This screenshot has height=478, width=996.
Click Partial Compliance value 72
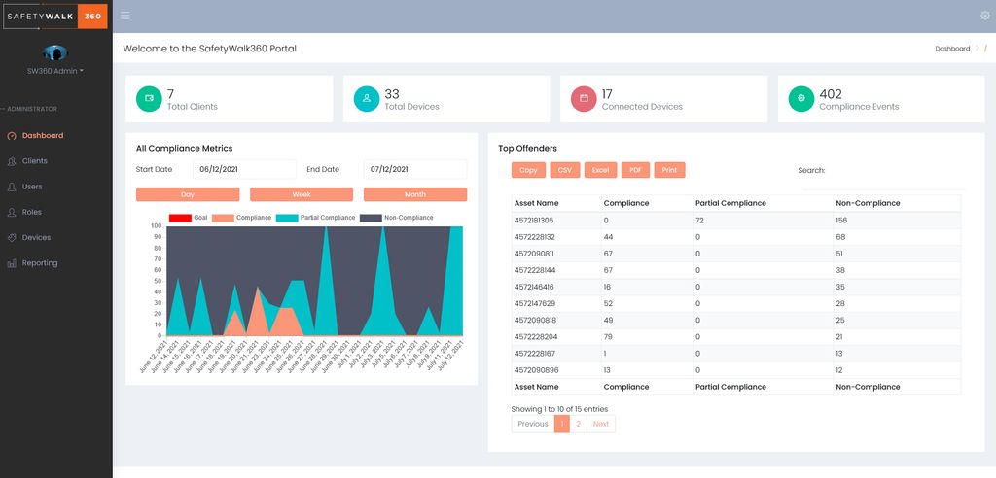[x=700, y=221]
